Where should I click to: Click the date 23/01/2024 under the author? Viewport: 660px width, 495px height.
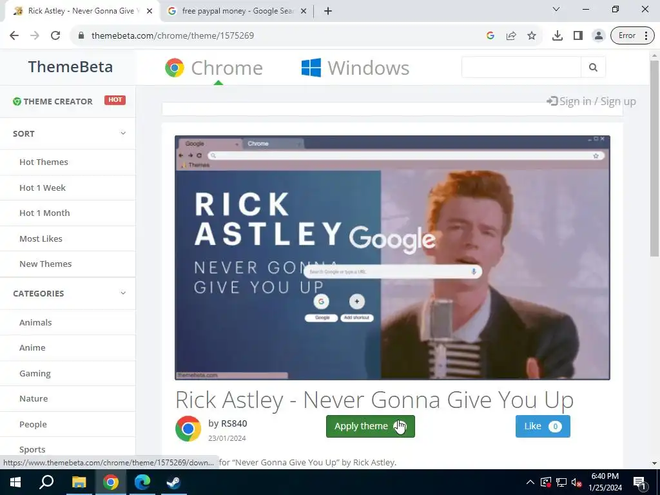pyautogui.click(x=227, y=438)
